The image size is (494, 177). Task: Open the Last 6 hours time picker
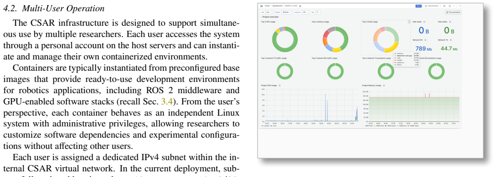point(433,6)
